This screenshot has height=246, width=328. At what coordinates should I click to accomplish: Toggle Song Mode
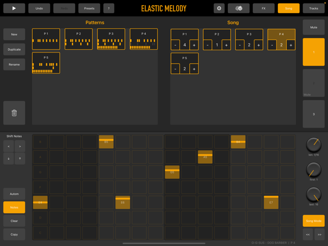point(313,221)
